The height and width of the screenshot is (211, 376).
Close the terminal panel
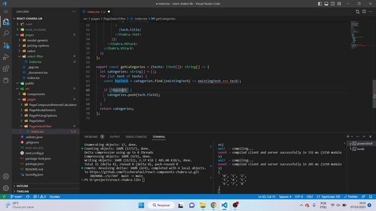tap(370, 137)
